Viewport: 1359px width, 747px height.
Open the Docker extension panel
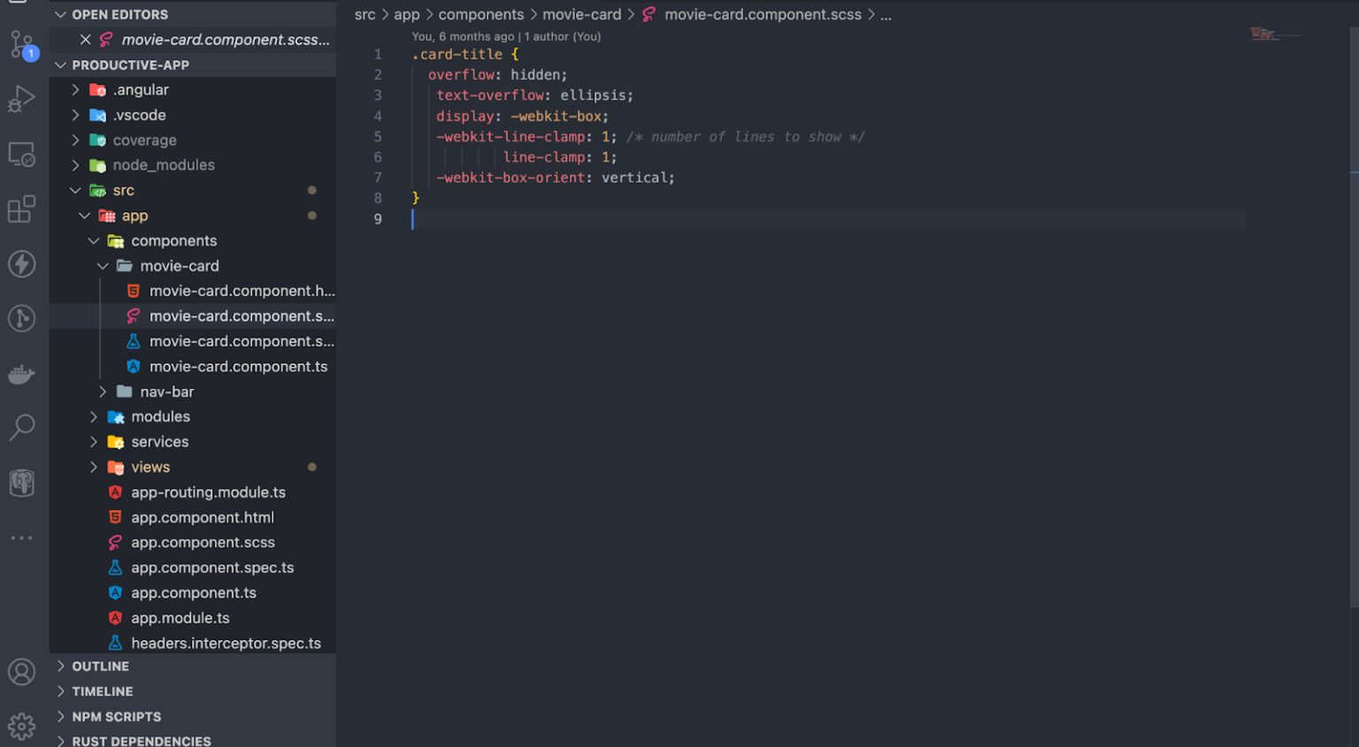[22, 373]
